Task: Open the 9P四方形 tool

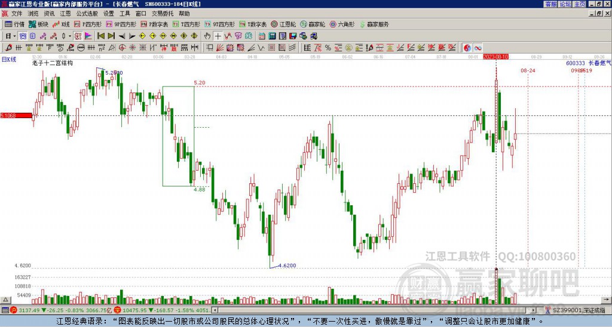Action: click(x=121, y=24)
